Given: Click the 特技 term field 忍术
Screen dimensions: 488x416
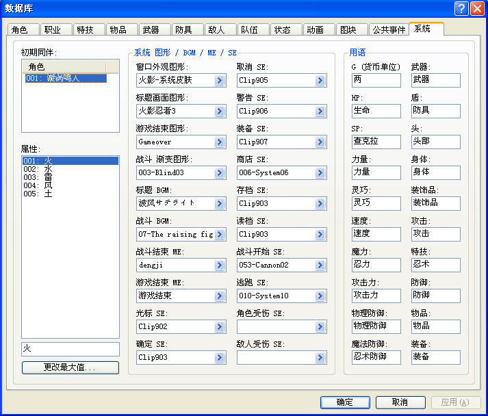Looking at the screenshot, I should 436,265.
